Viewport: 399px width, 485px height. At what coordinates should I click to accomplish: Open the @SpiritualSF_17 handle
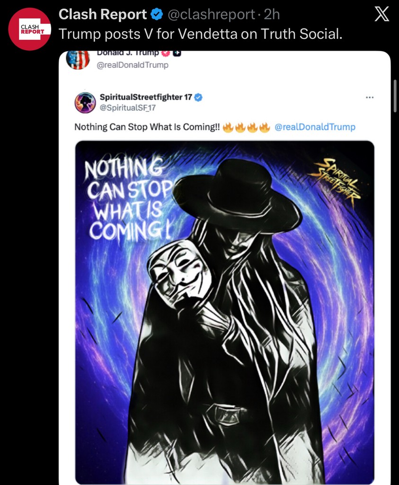pos(128,108)
